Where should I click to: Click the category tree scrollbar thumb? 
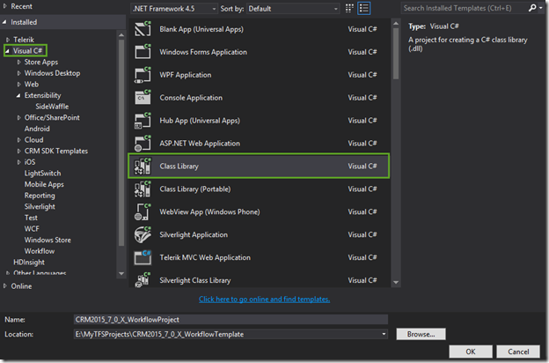pos(121,143)
